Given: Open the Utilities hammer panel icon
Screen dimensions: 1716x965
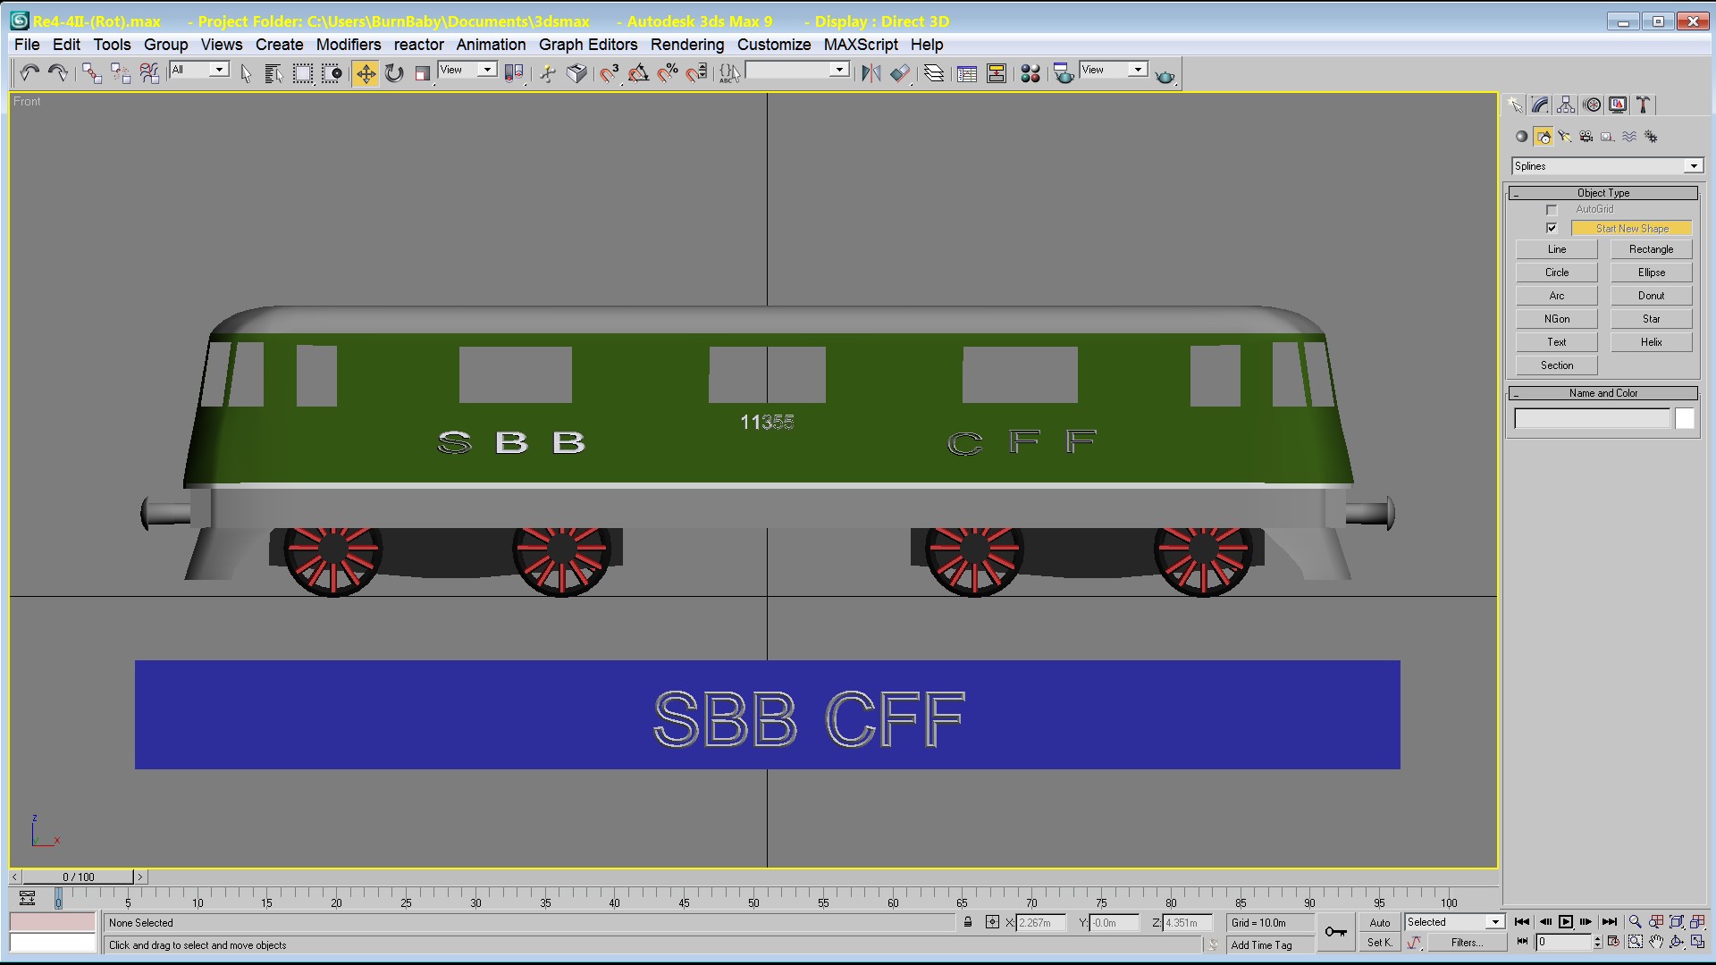Looking at the screenshot, I should click(1644, 105).
